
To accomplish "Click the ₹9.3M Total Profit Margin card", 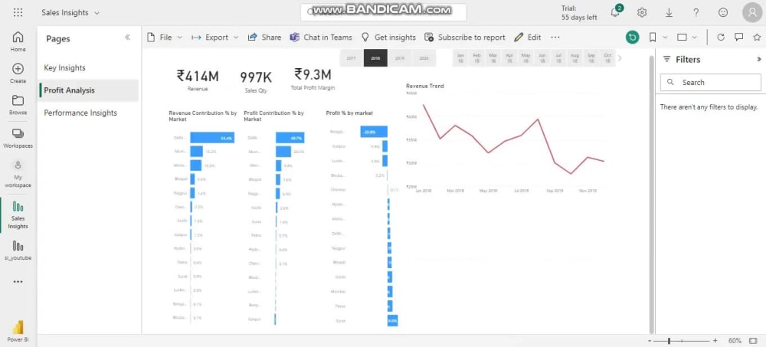I will click(313, 80).
